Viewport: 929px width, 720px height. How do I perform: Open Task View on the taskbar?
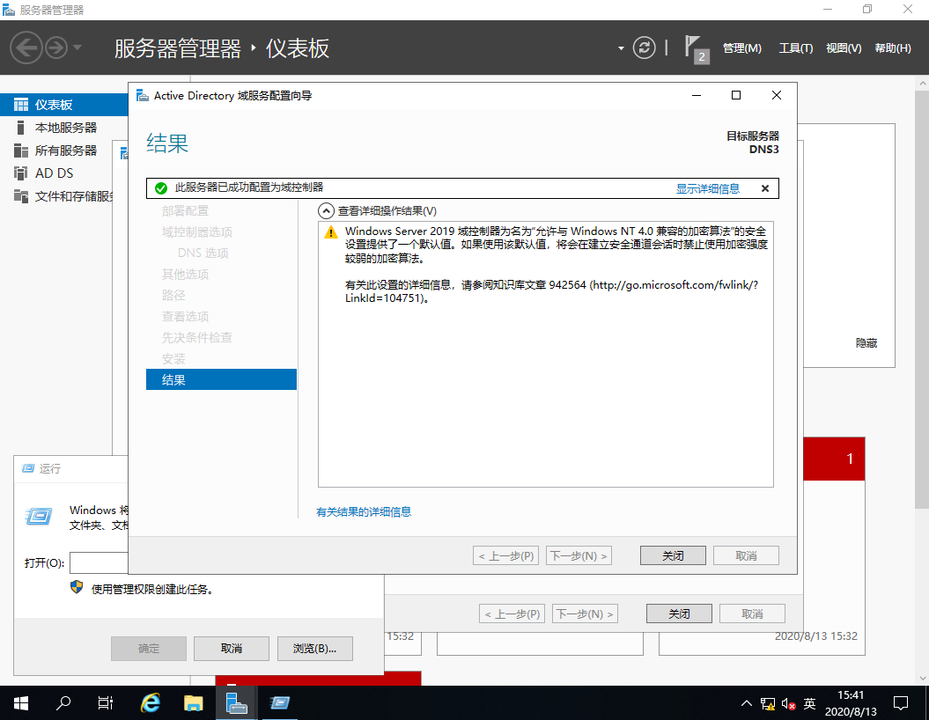105,702
